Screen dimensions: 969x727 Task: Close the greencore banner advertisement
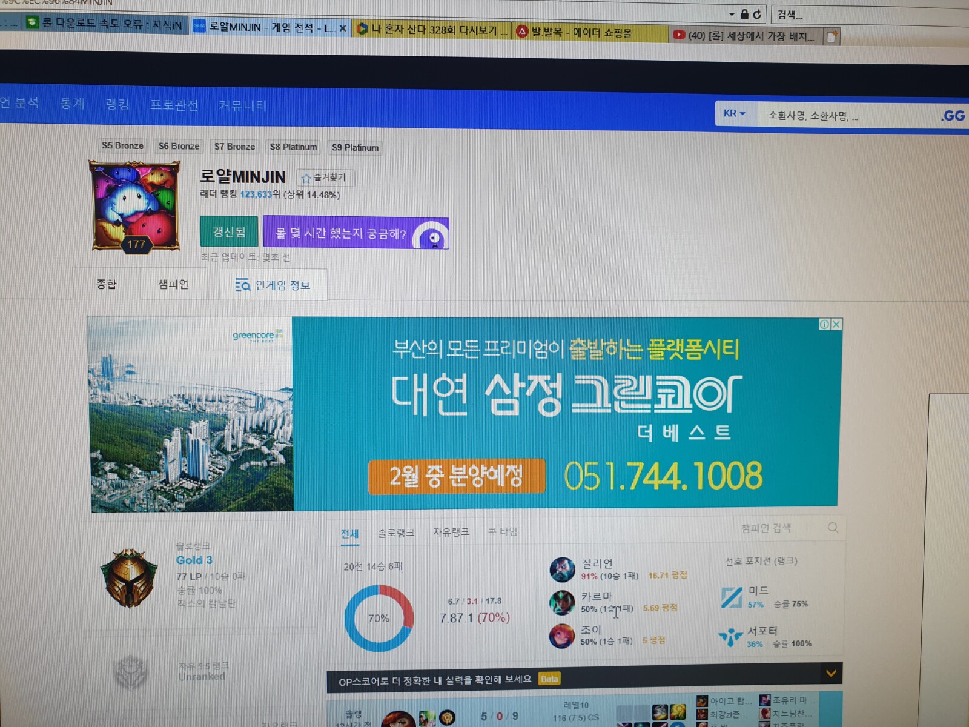coord(836,324)
